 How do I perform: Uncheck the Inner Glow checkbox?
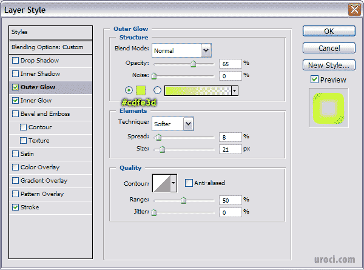(x=15, y=101)
